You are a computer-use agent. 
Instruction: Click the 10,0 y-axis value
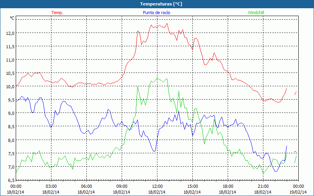click(10, 87)
